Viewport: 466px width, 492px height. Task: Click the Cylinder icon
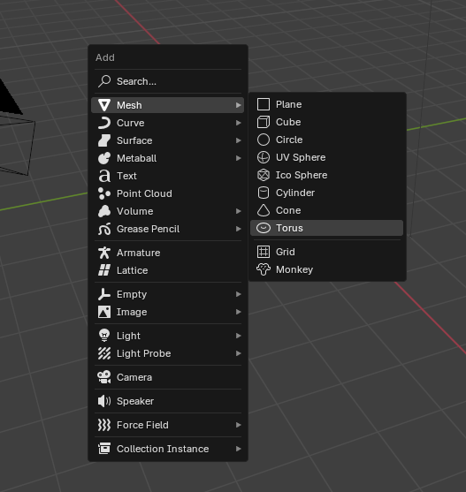coord(264,193)
